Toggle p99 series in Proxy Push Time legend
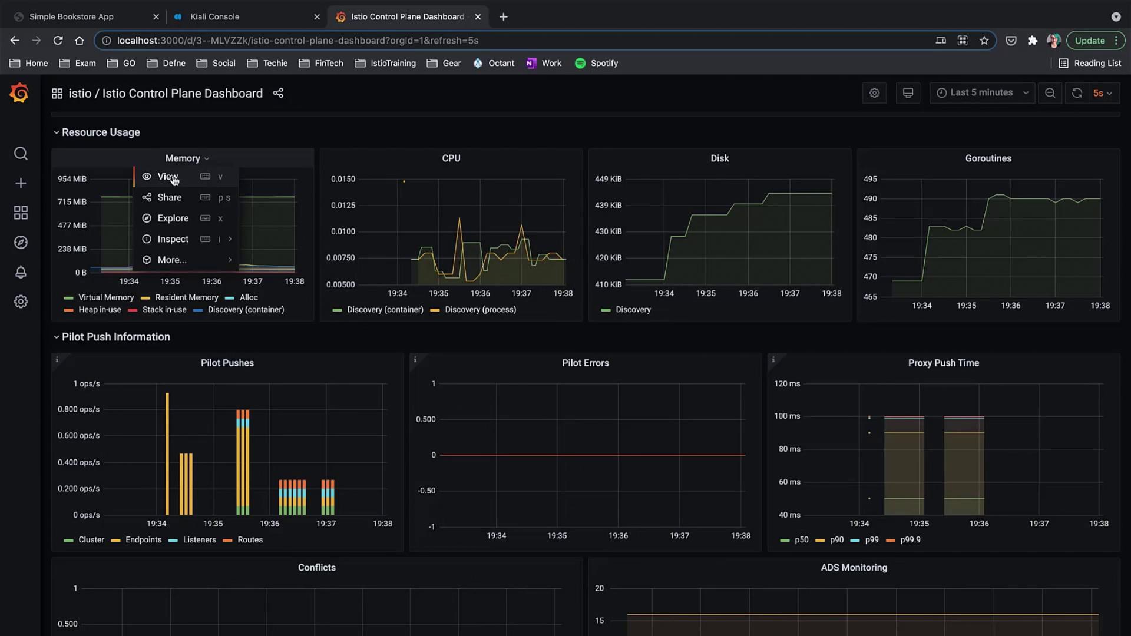1131x636 pixels. pyautogui.click(x=871, y=540)
